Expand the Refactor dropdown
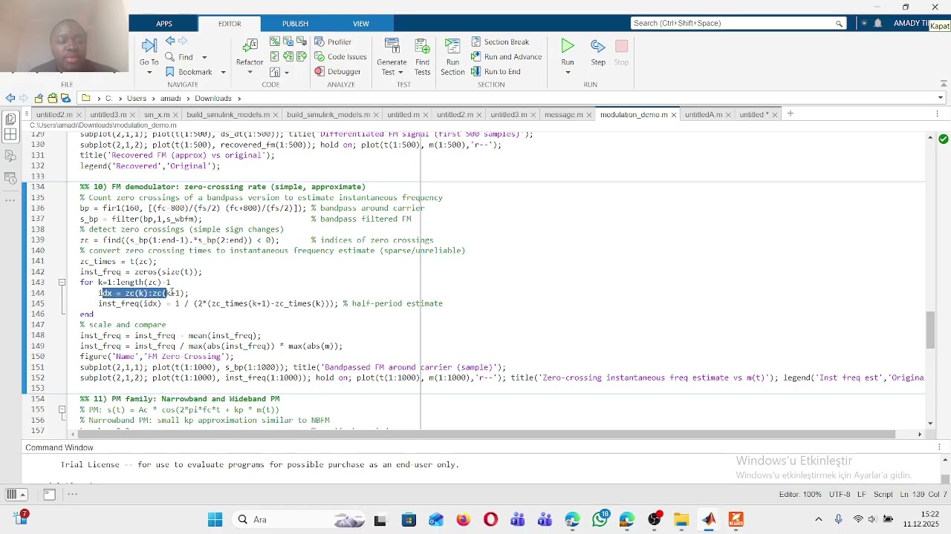This screenshot has width=951, height=534. 250,72
